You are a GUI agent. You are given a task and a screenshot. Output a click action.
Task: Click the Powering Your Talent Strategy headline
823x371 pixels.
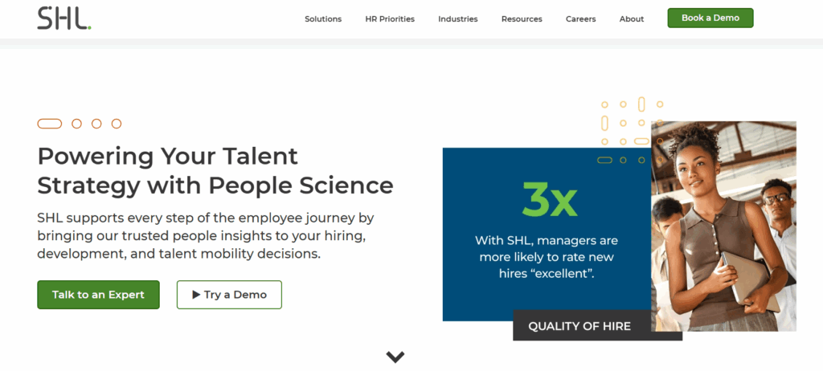click(215, 170)
